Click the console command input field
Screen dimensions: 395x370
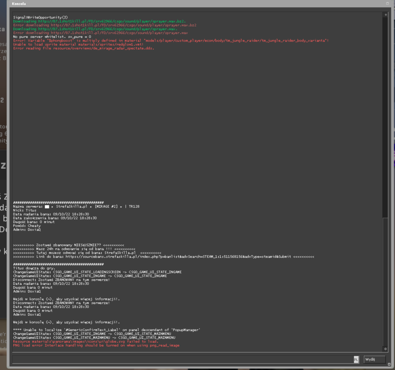(x=186, y=360)
